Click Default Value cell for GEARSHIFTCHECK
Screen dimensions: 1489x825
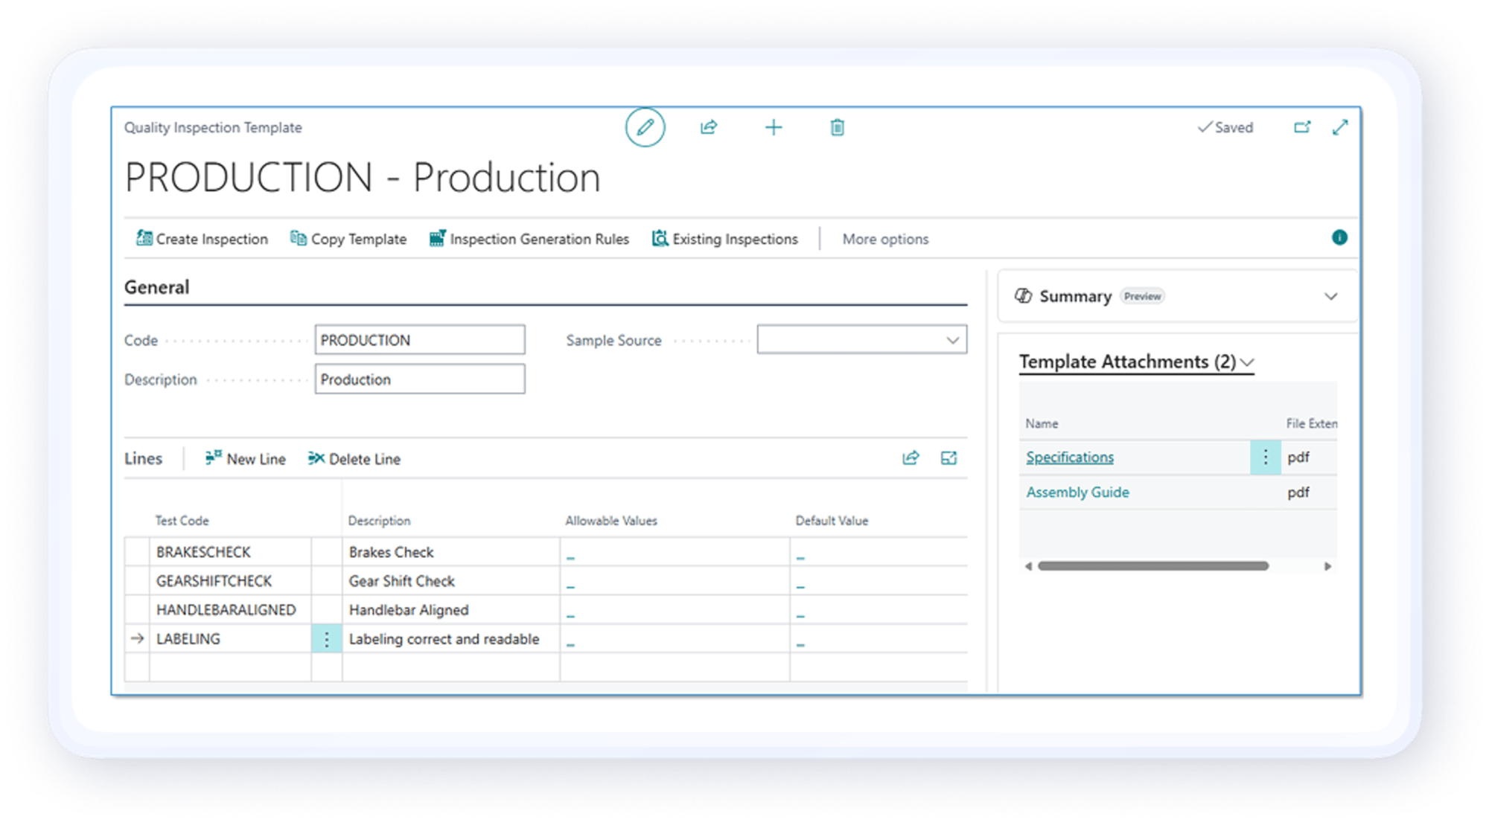(x=879, y=581)
